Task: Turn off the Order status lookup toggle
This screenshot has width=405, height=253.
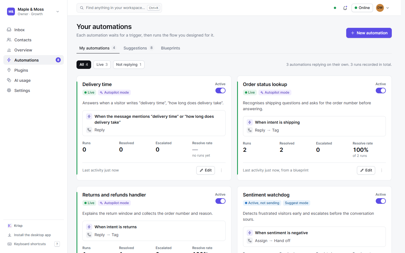Action: tap(381, 91)
